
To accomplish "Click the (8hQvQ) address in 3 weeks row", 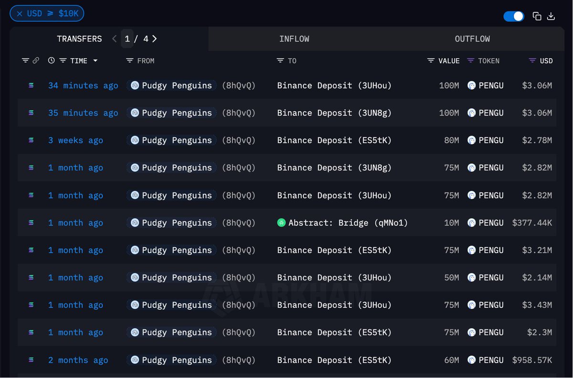I will click(x=239, y=140).
